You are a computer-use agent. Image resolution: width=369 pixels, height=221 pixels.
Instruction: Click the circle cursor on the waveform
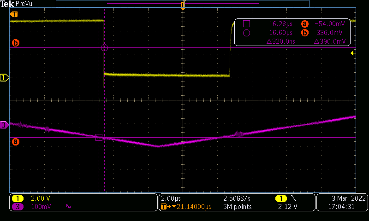[104, 47]
